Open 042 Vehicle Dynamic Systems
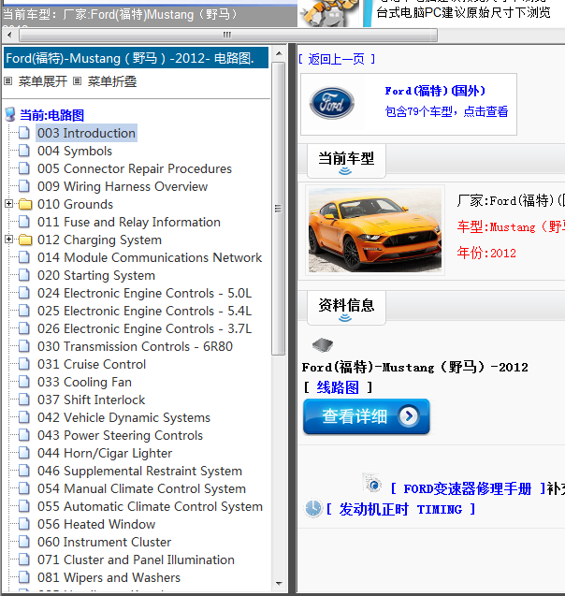565x596 pixels. pyautogui.click(x=123, y=417)
